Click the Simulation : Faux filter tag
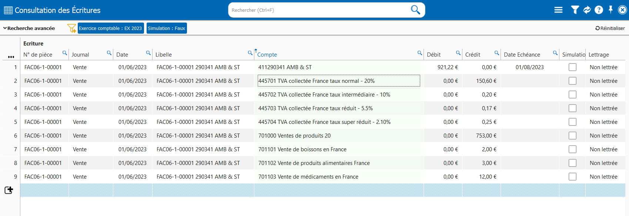629x216 pixels. point(167,28)
